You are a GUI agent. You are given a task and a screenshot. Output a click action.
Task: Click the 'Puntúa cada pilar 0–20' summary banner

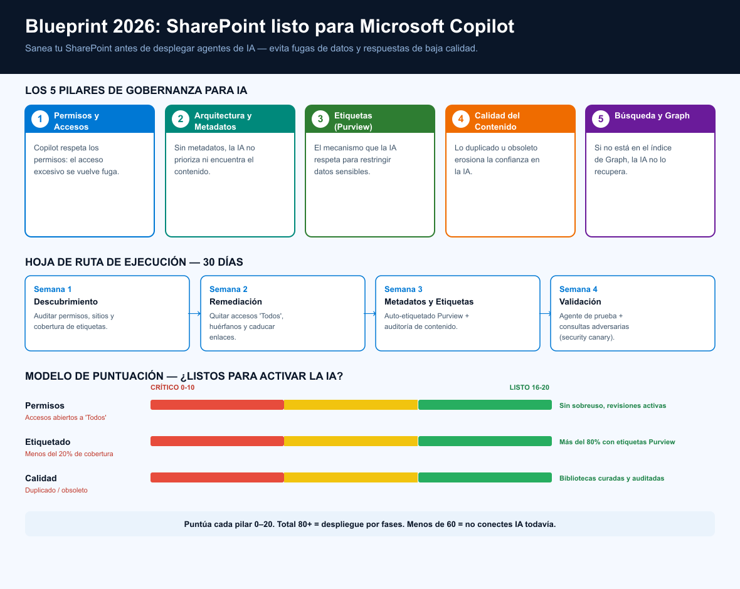370,524
